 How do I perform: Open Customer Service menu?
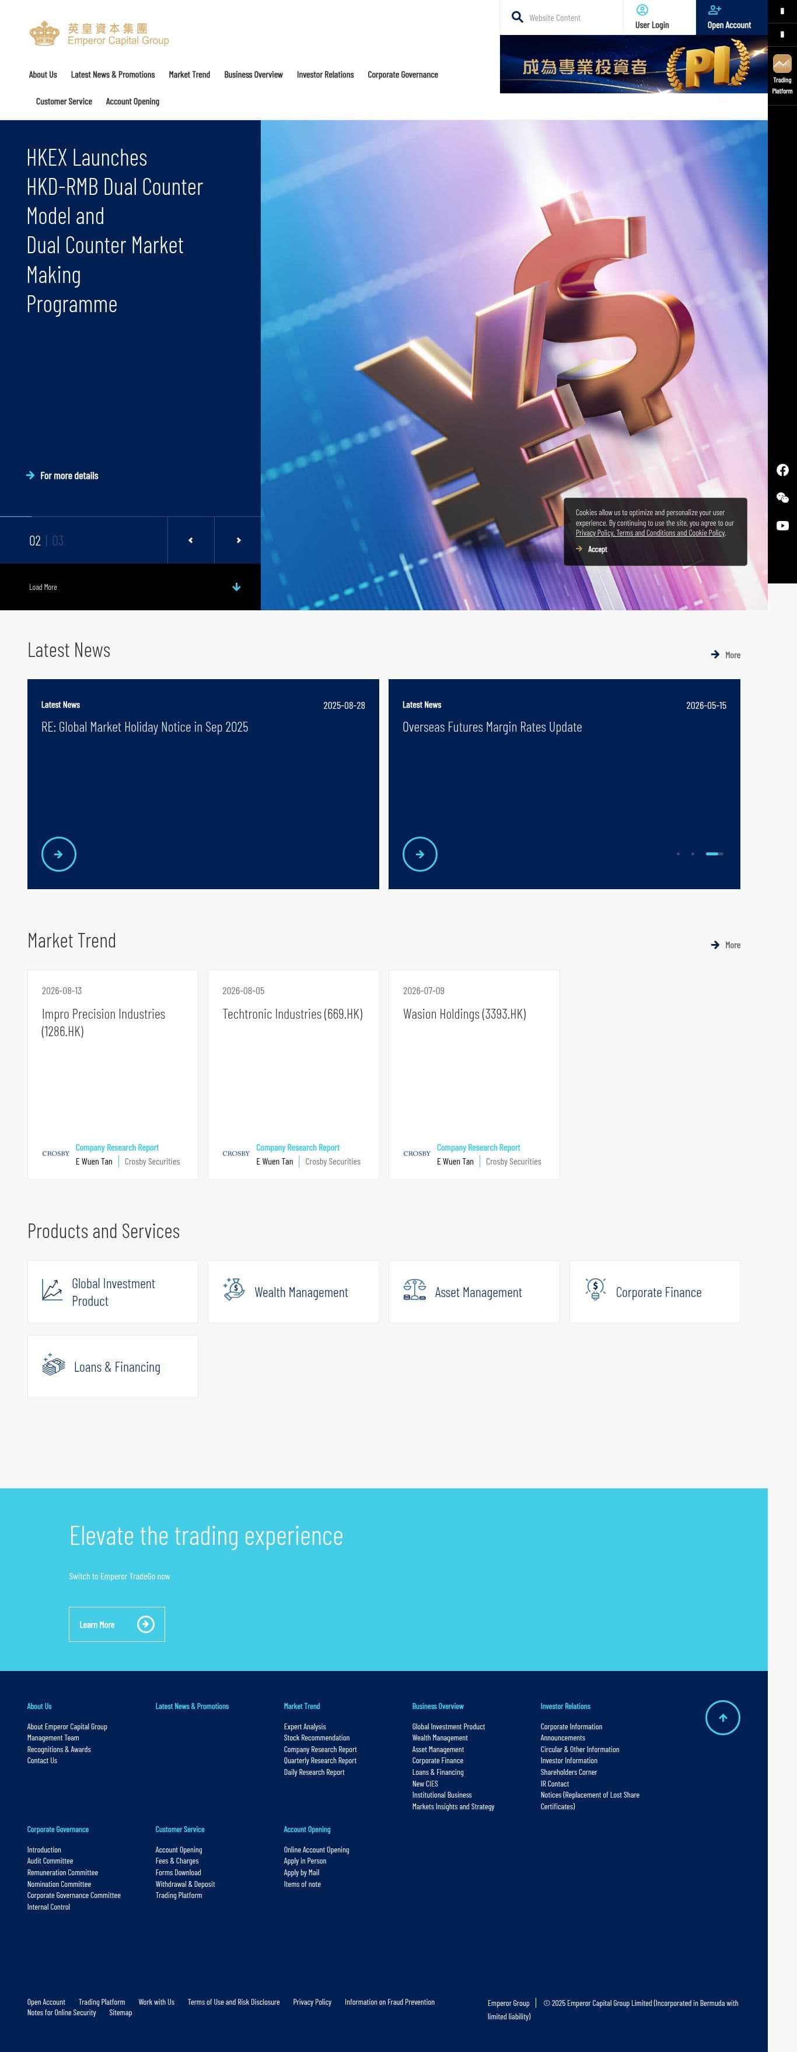[64, 102]
